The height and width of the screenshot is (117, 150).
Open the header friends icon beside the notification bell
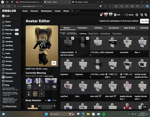tap(106, 15)
